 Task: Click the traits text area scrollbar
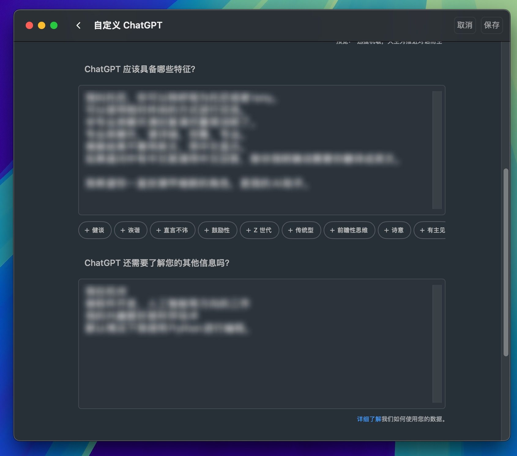(437, 150)
